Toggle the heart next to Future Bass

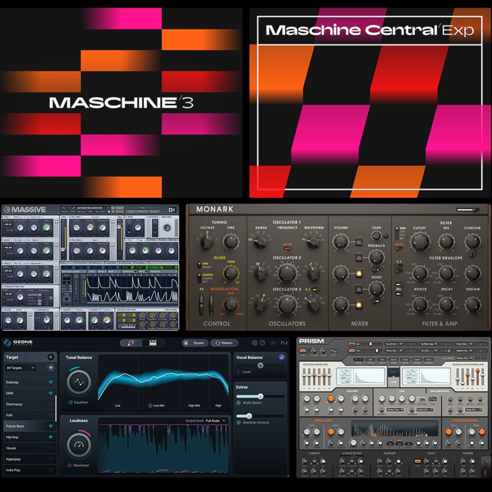tap(50, 426)
